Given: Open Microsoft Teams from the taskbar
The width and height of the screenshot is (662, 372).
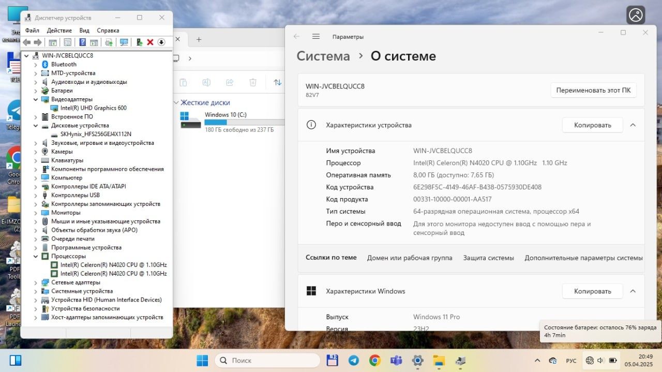Looking at the screenshot, I should pos(396,360).
